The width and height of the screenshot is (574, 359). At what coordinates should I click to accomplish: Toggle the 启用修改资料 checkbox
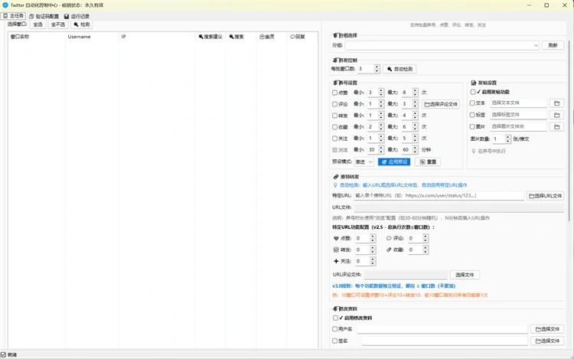point(335,318)
